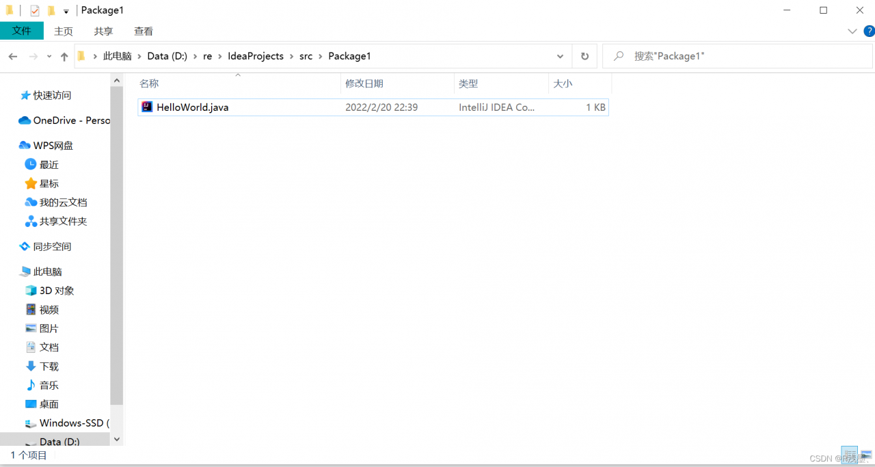
Task: Sort by the 大小 column header
Action: tap(580, 83)
